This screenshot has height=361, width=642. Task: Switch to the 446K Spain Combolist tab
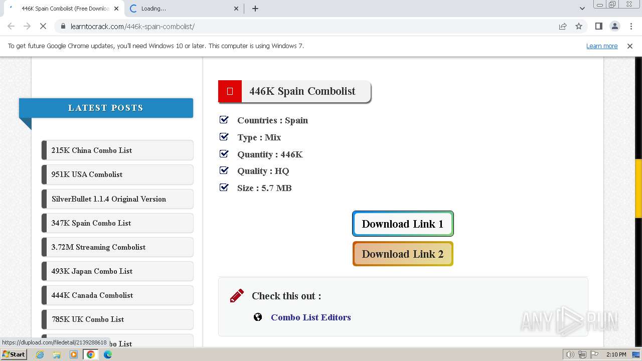click(64, 9)
